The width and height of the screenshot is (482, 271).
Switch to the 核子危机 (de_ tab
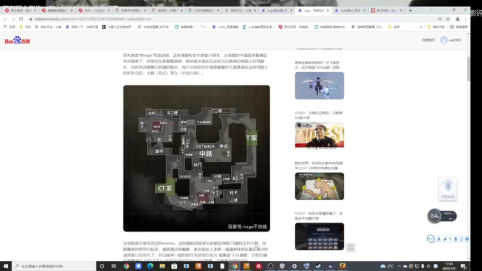pos(387,10)
